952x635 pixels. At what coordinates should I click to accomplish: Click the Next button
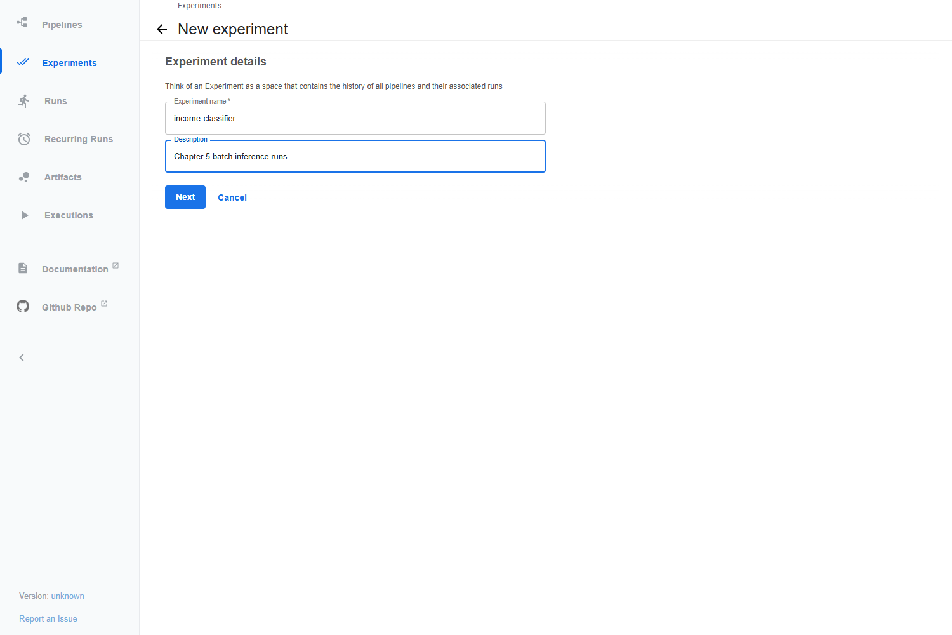[185, 197]
